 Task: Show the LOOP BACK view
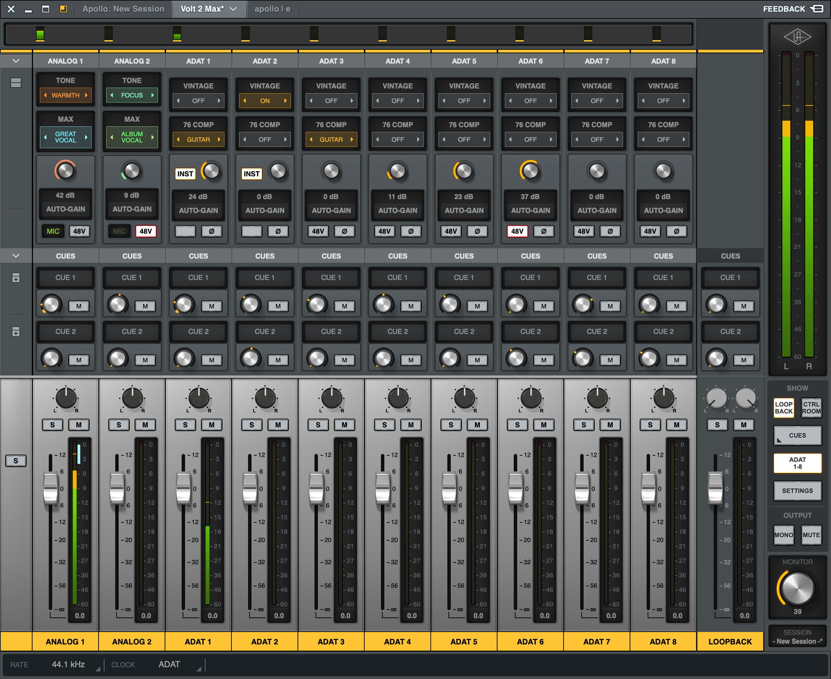click(x=784, y=408)
